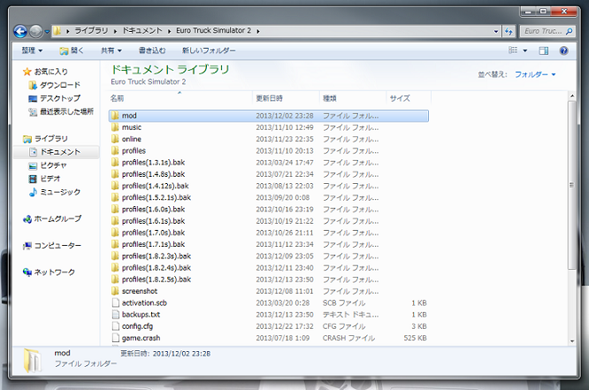This screenshot has width=589, height=390.
Task: Open 最近表示した場所 in the sidebar
Action: tap(61, 111)
